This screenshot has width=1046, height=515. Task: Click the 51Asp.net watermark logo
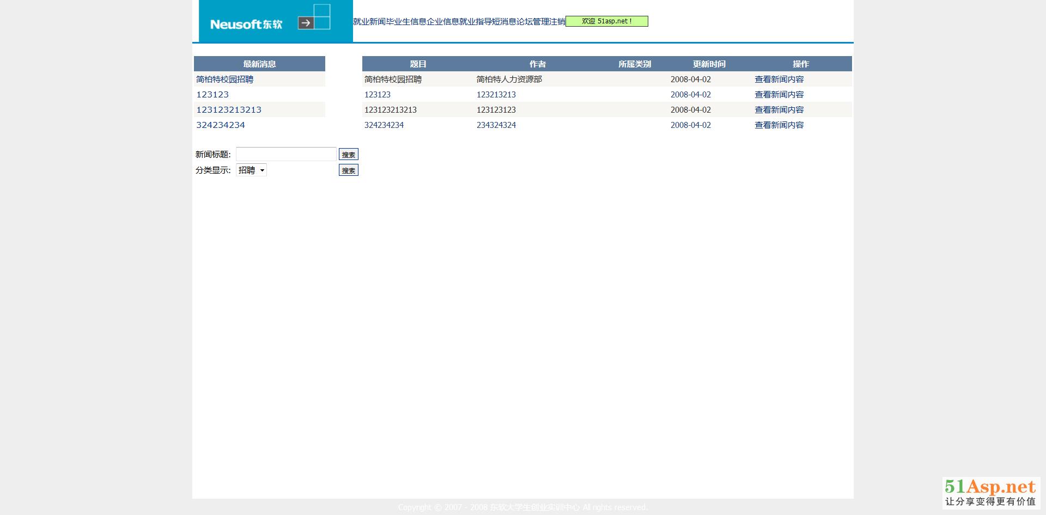[x=990, y=493]
